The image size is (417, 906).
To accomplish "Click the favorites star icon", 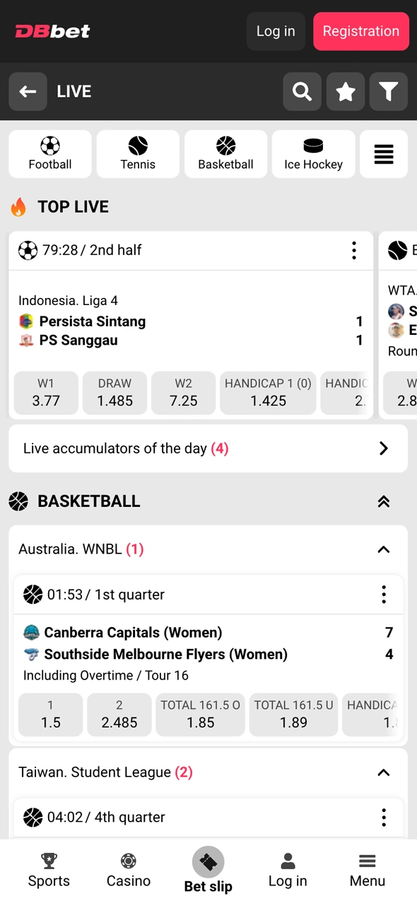I will coord(346,91).
